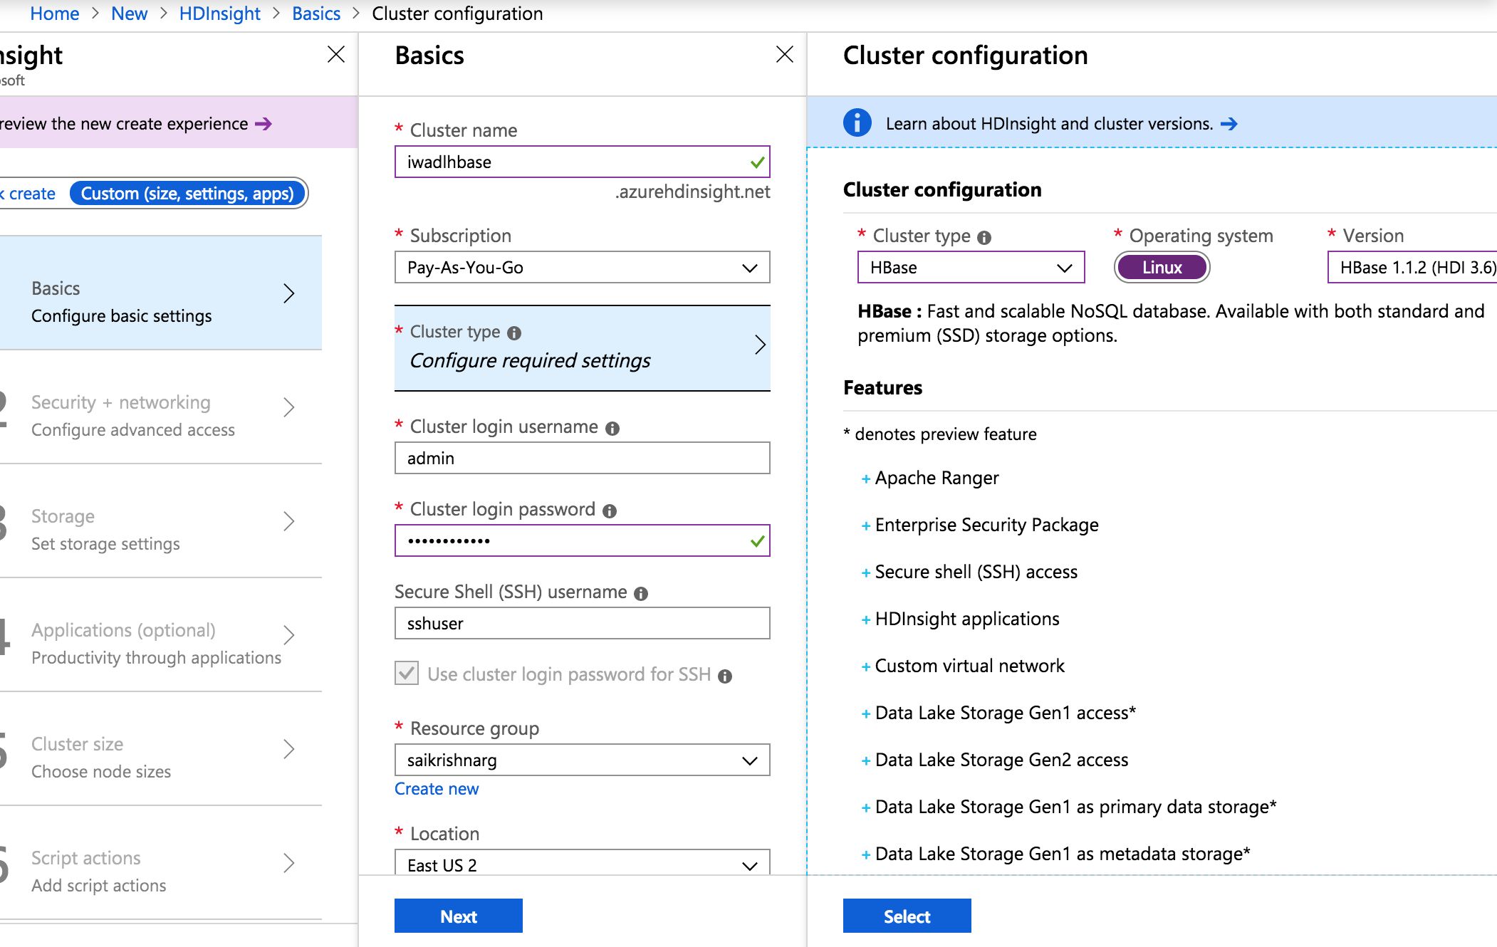Expand Data Lake Storage Gen2 access plus
Image resolution: width=1497 pixels, height=947 pixels.
coord(866,761)
